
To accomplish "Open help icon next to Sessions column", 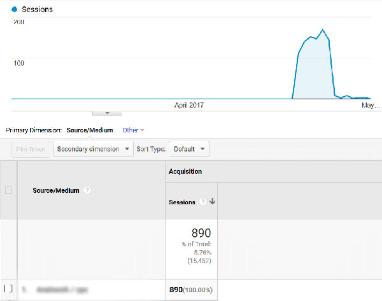I will (202, 202).
